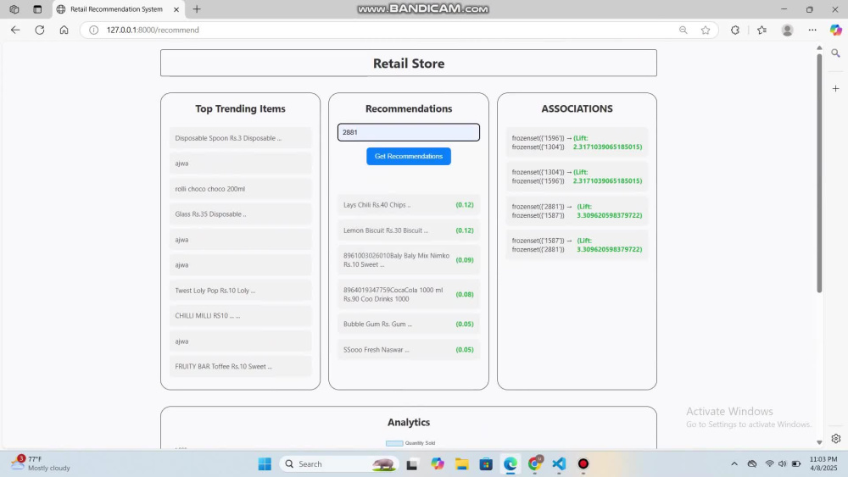Click Disposable Spoon Rs.3 trending item
Screen dimensions: 848x477
click(x=240, y=138)
